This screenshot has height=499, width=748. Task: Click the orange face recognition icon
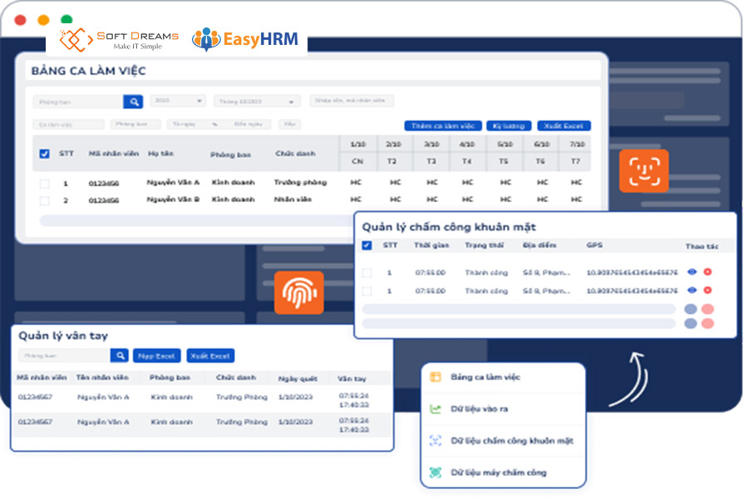coord(643,170)
